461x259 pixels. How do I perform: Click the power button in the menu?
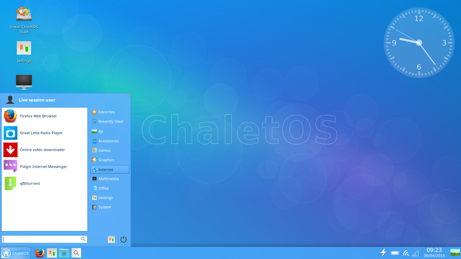124,239
